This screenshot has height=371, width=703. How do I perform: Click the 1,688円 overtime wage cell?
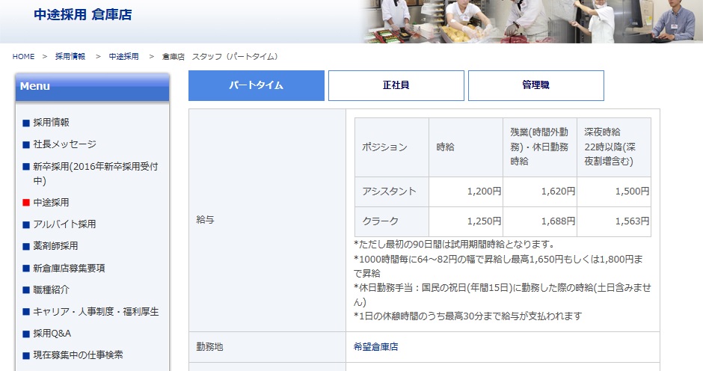540,221
